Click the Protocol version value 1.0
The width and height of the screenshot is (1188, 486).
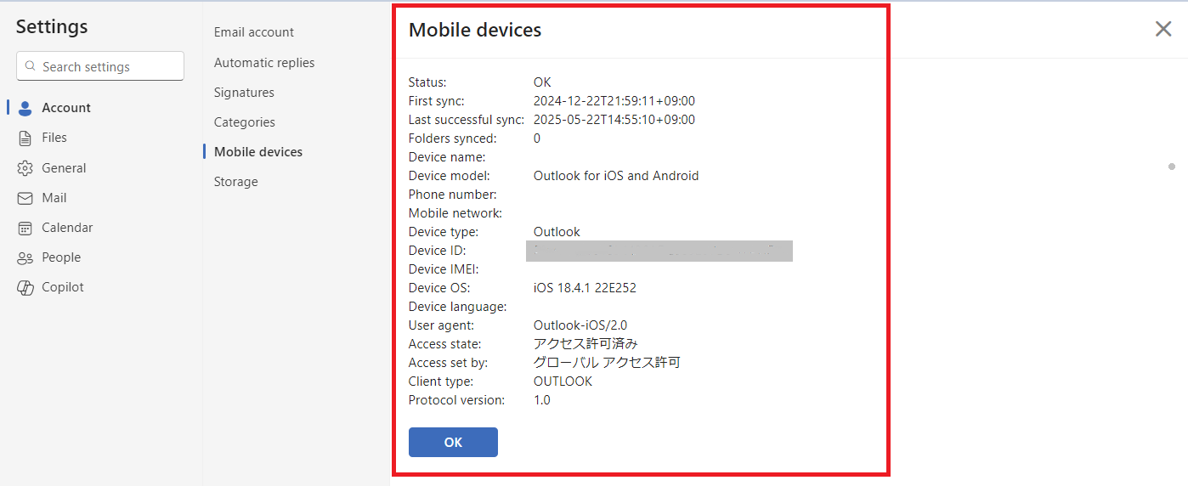[x=542, y=400]
